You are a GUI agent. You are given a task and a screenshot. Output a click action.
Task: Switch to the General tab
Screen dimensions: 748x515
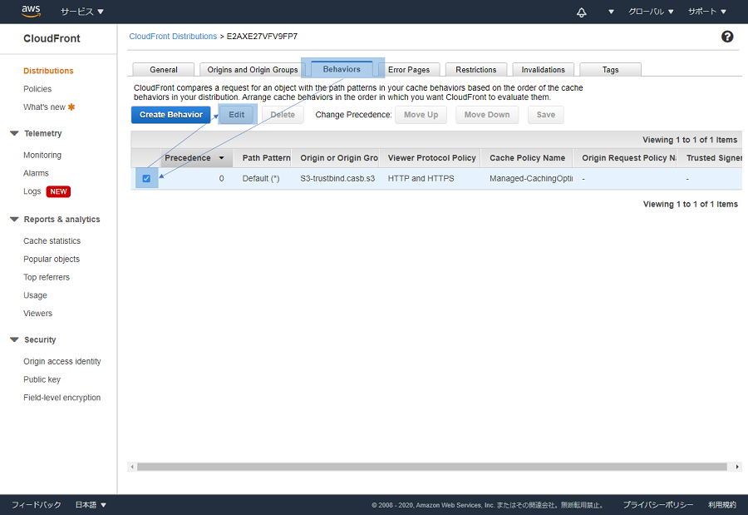tap(164, 70)
